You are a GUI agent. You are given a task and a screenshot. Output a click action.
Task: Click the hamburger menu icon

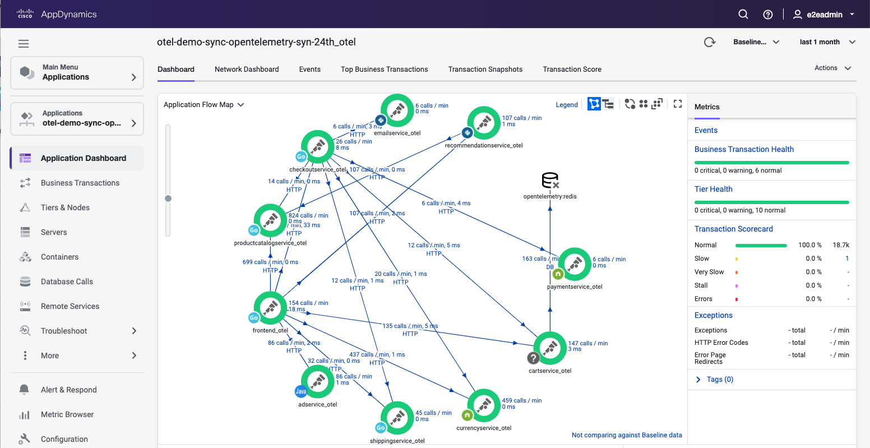(x=24, y=44)
